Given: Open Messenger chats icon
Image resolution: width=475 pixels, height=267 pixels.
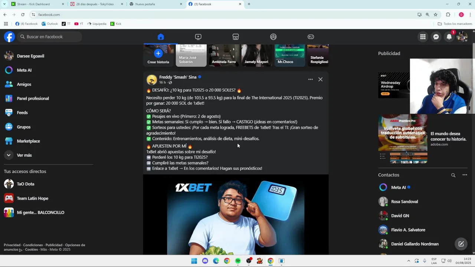Looking at the screenshot, I should (x=436, y=37).
